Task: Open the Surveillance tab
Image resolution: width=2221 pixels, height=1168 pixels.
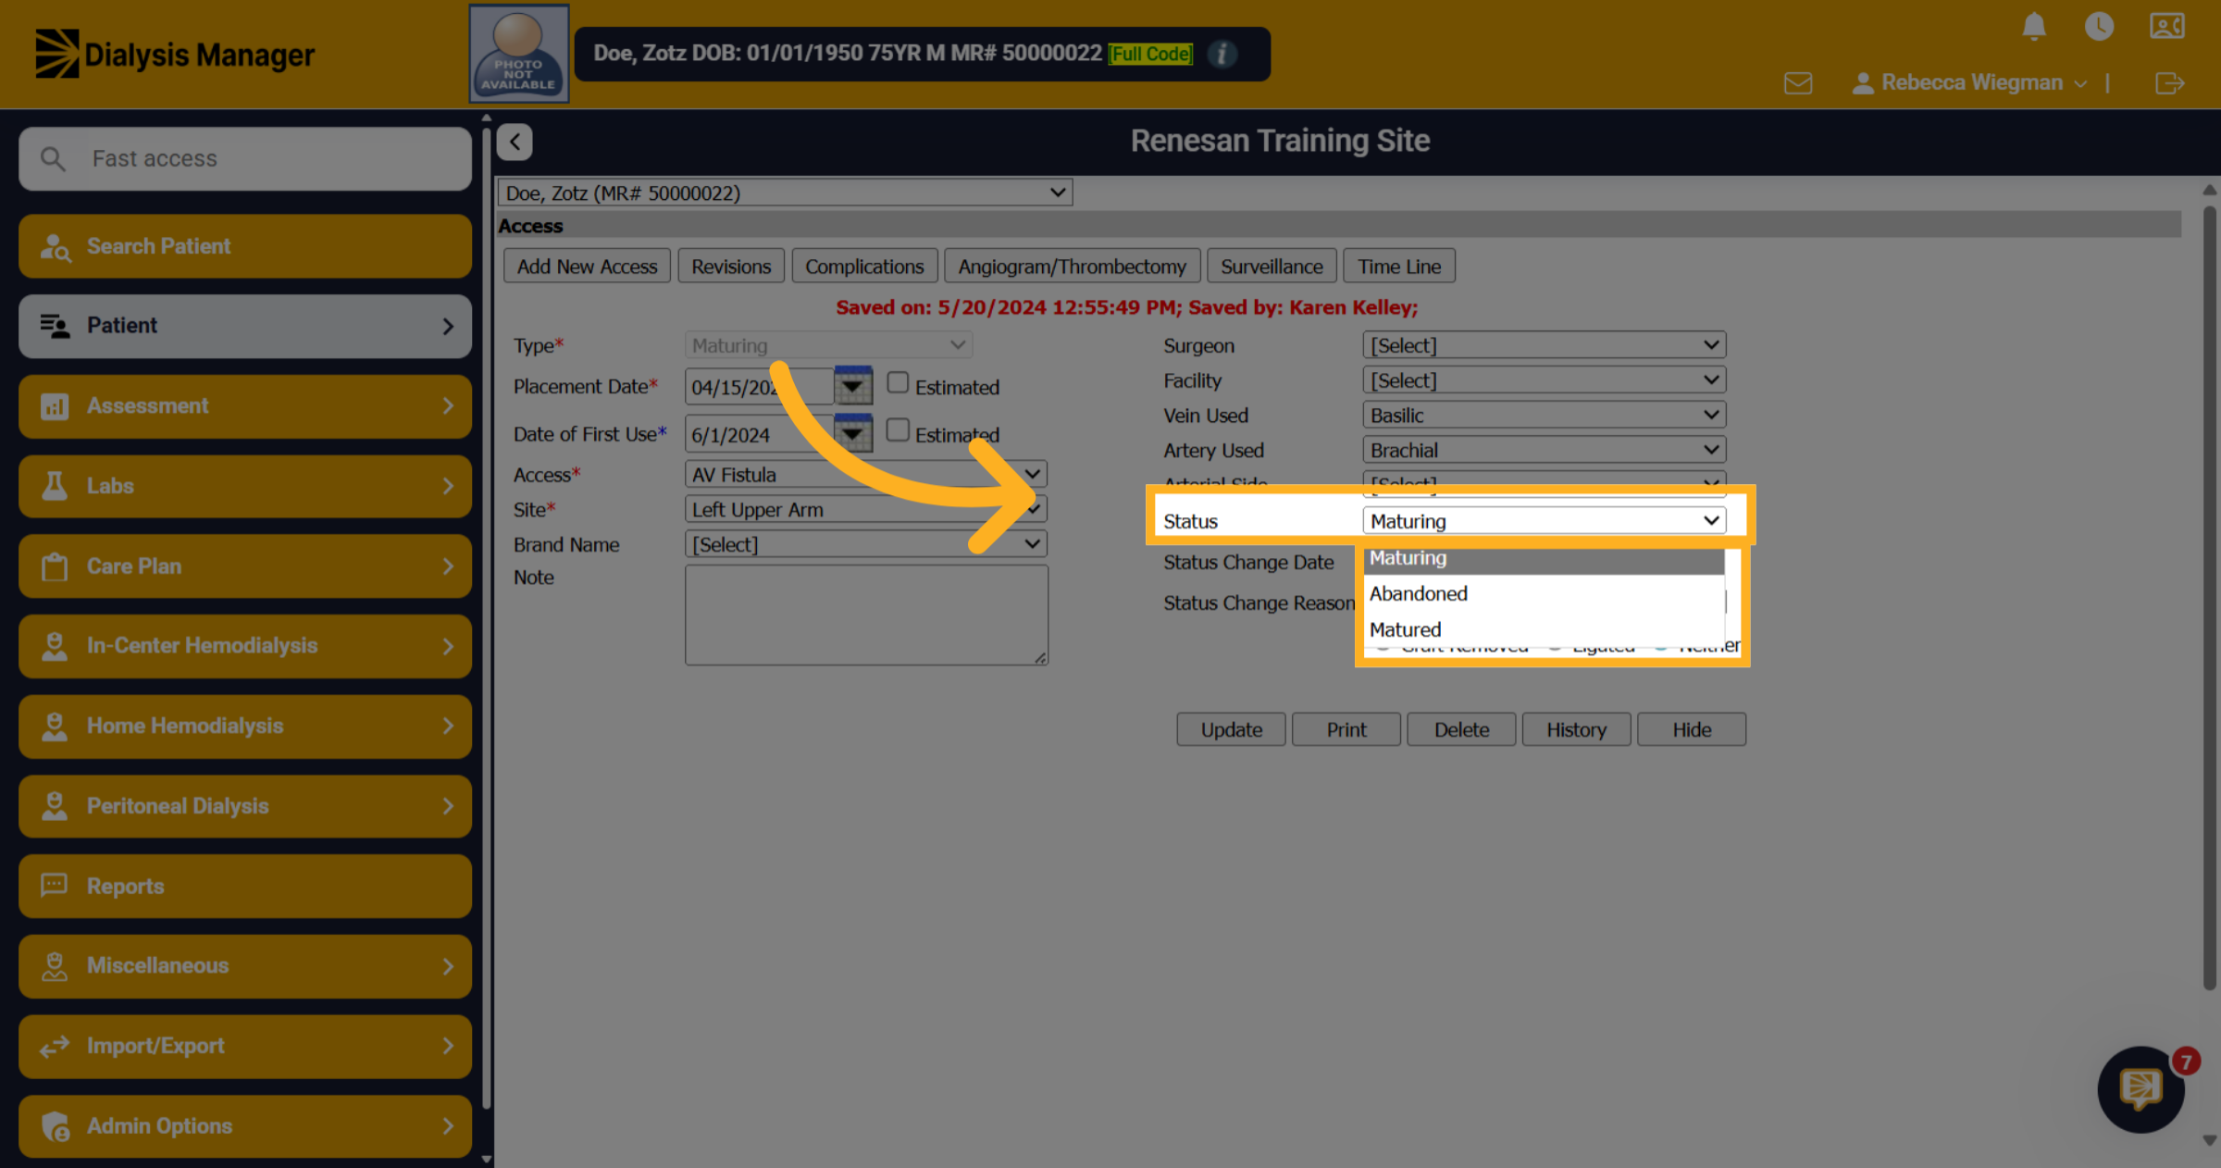Action: (x=1272, y=267)
